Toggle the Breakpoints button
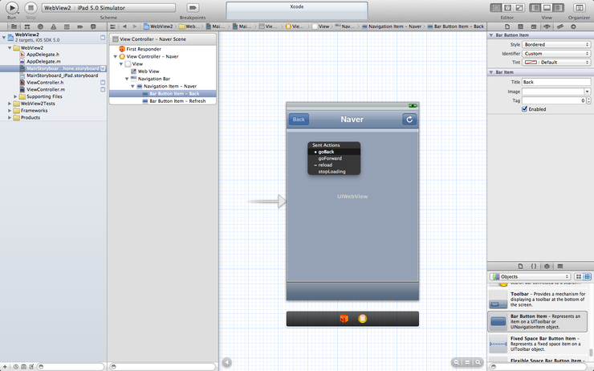The width and height of the screenshot is (594, 371). tap(193, 7)
